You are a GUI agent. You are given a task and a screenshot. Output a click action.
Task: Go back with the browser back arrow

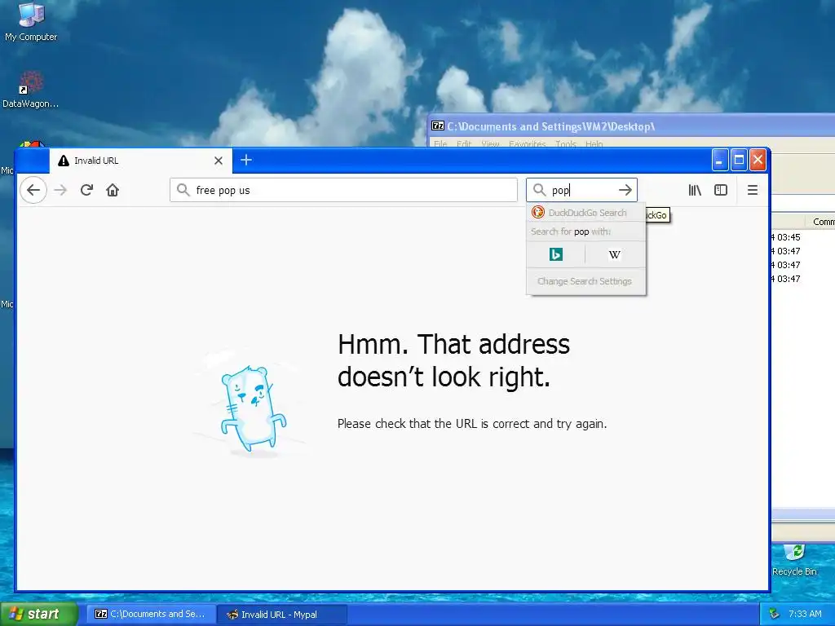33,190
